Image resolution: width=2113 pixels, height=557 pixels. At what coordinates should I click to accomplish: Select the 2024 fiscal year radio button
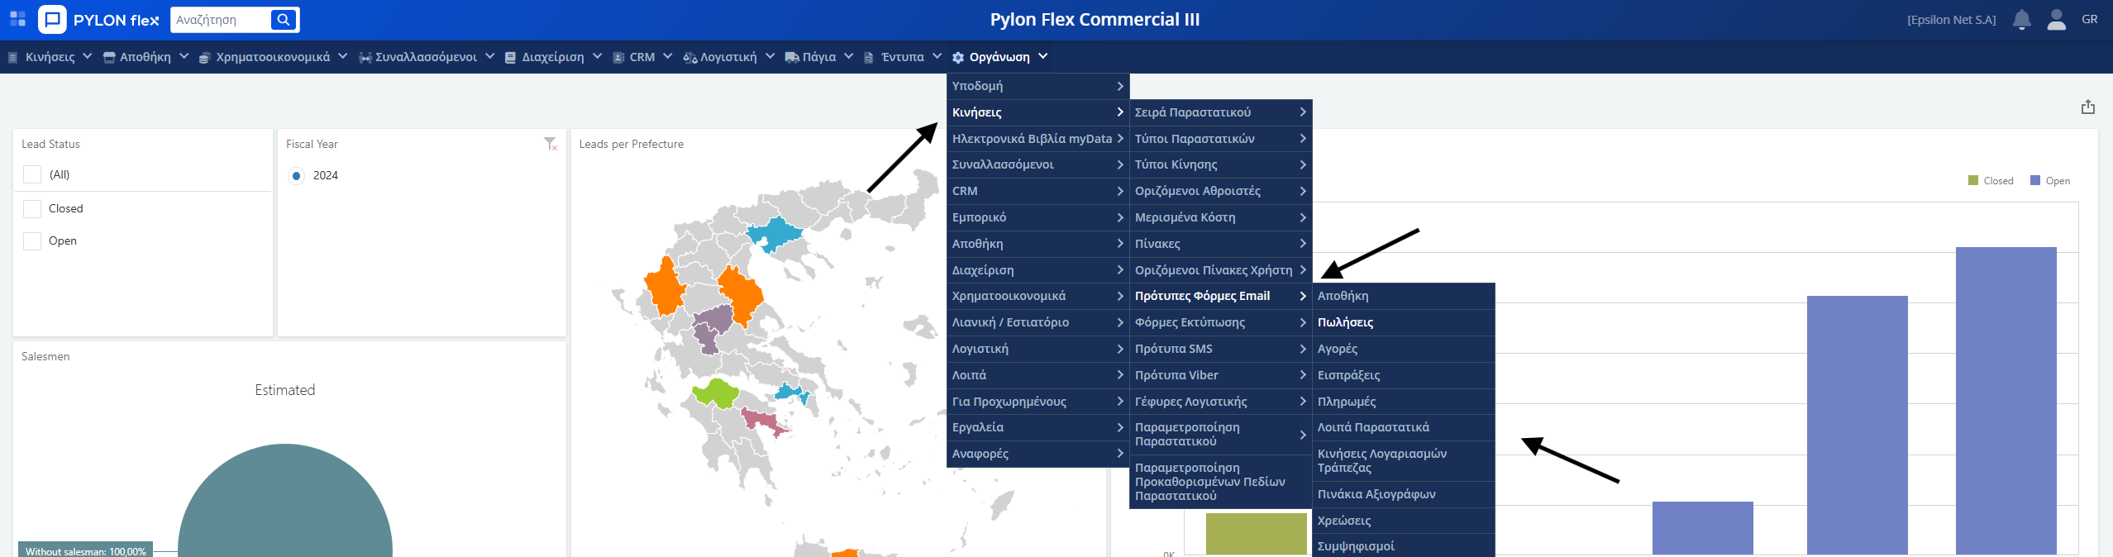[x=296, y=175]
